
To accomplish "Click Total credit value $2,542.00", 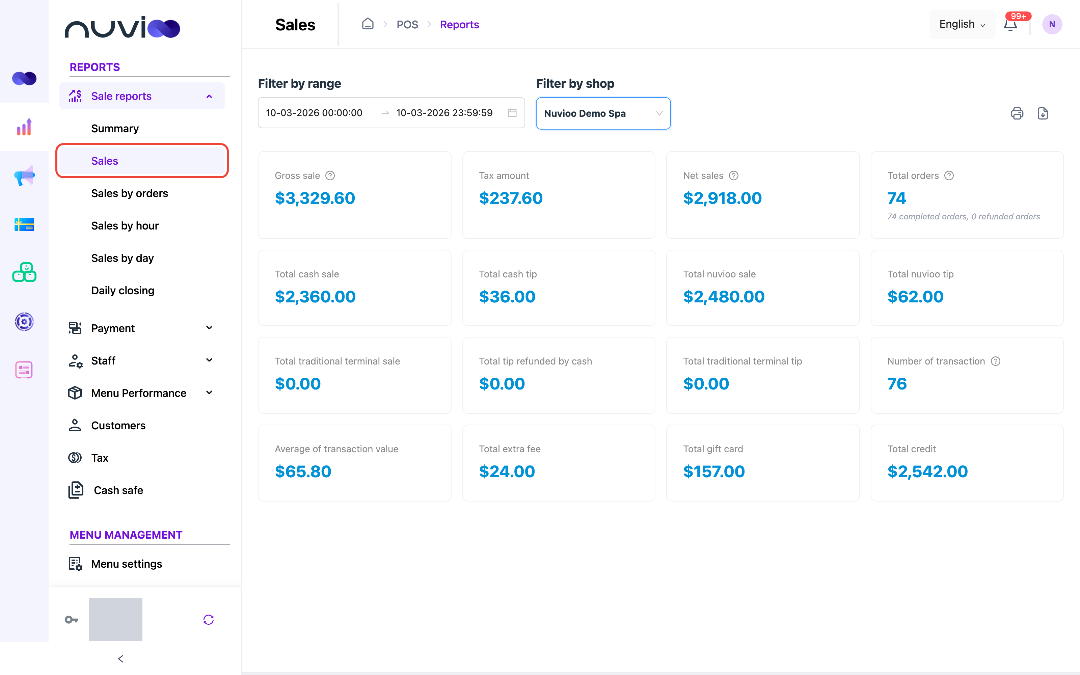I will point(927,471).
